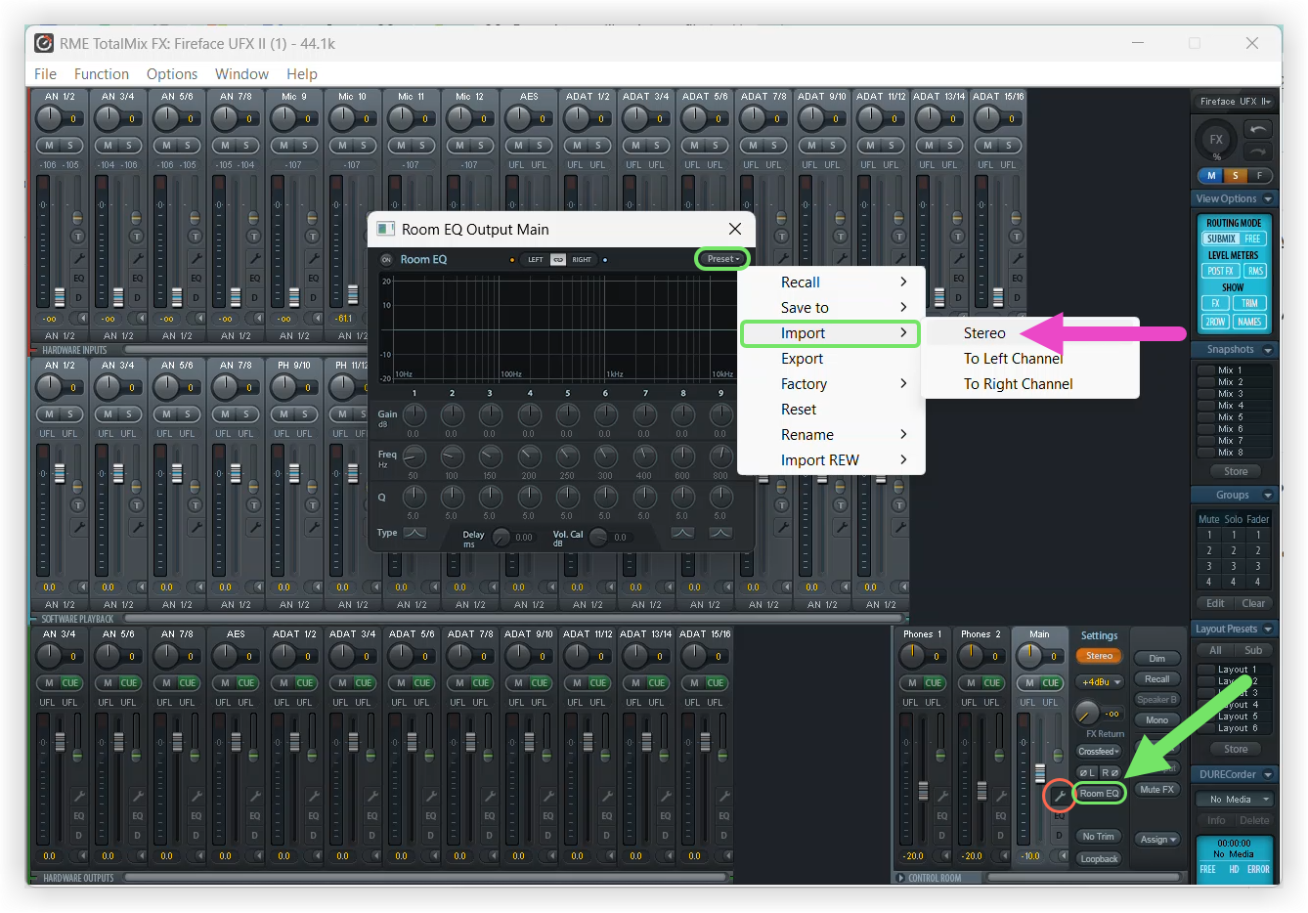Click the bell filter Type icon for band 1

click(414, 533)
